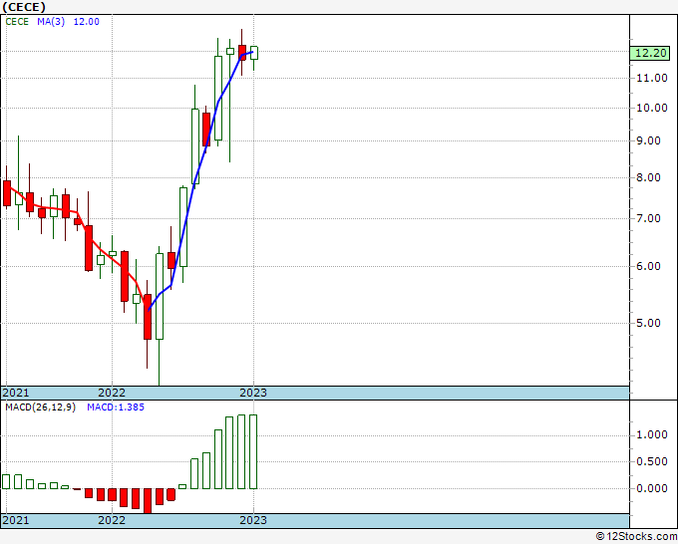
Task: Click the tallest rightmost green MACD bar
Action: click(253, 451)
